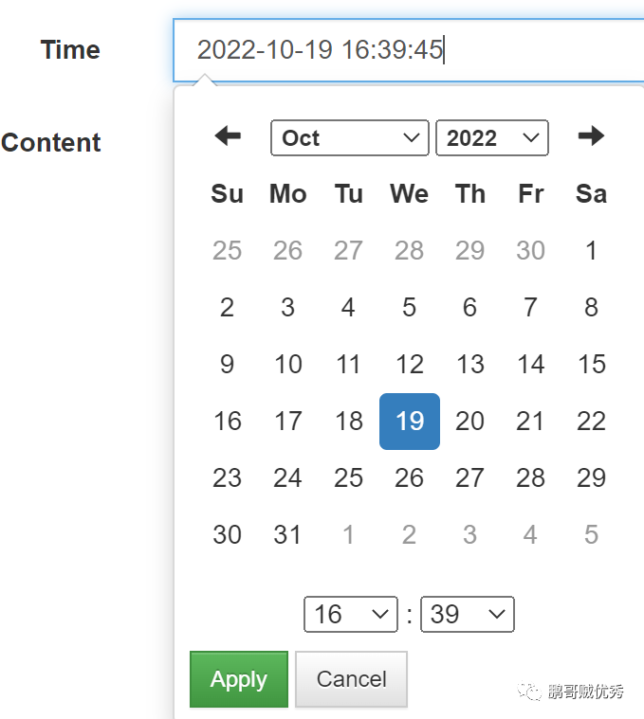Open the Oct month dropdown
The image size is (644, 719).
point(349,138)
